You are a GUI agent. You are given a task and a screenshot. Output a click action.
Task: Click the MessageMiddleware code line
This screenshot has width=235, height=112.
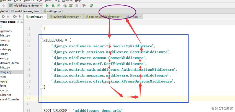coord(111,75)
